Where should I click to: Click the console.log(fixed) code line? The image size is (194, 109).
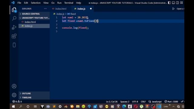75,28
